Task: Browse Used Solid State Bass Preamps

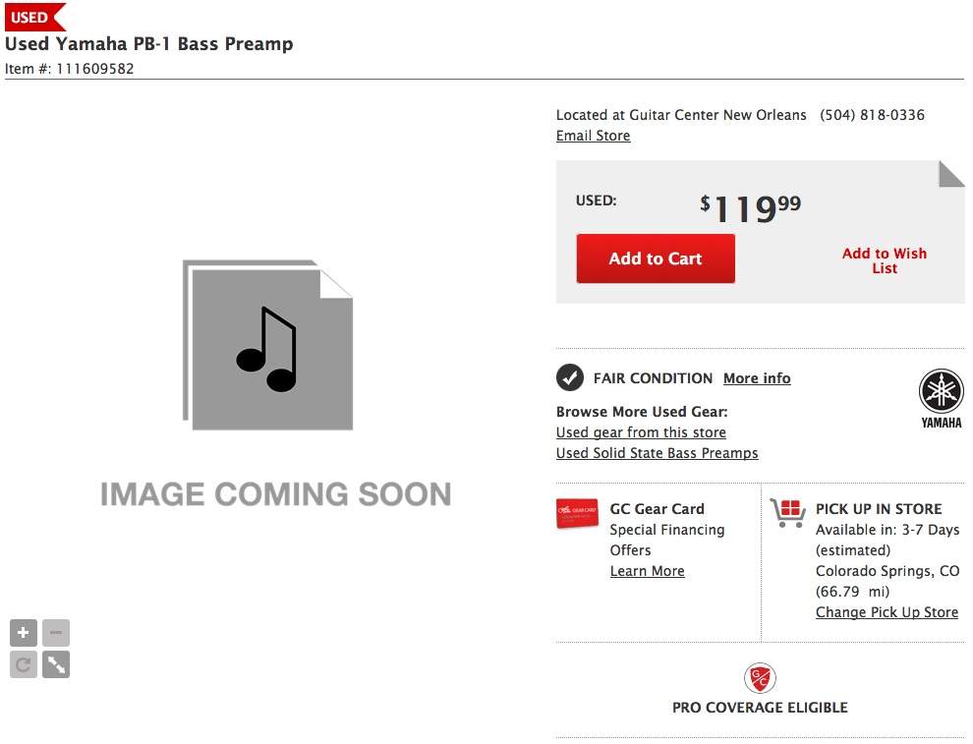Action: [657, 453]
